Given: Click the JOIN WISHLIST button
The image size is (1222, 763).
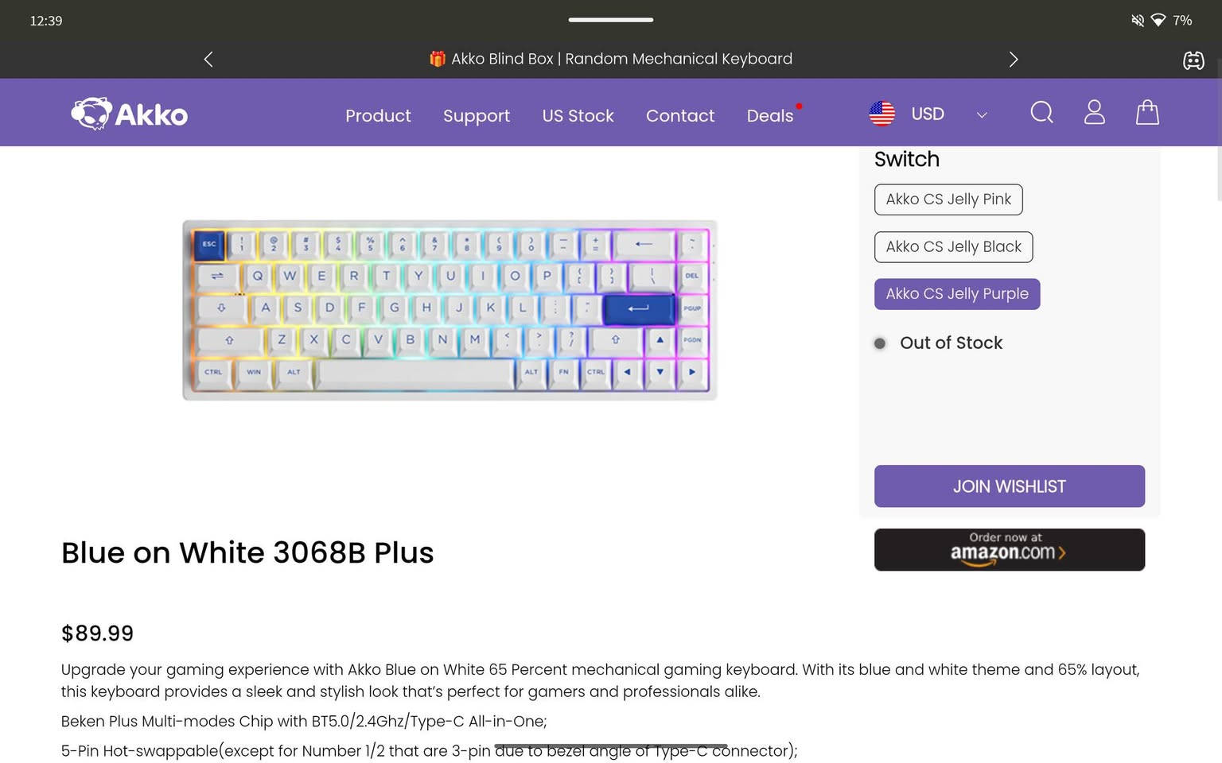Looking at the screenshot, I should [1009, 486].
